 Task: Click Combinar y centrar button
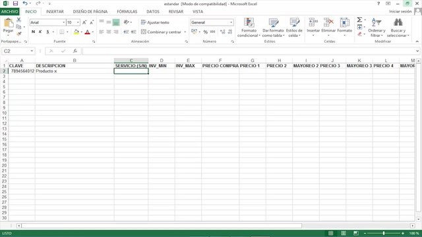point(162,32)
